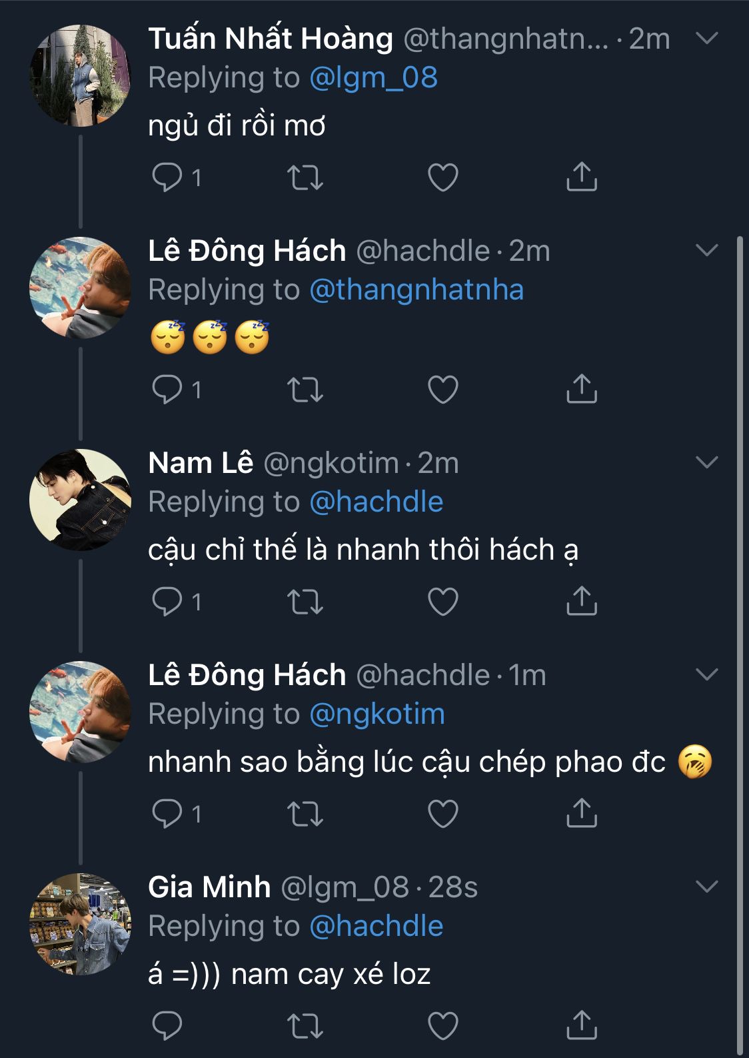Reply to Nam Lê's tweet

click(x=167, y=602)
